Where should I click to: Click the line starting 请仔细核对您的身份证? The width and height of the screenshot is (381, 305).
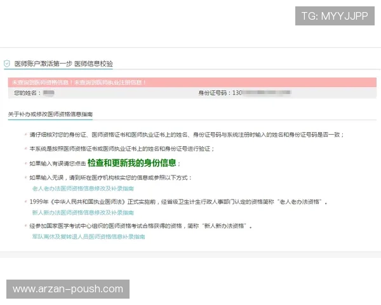click(187, 135)
